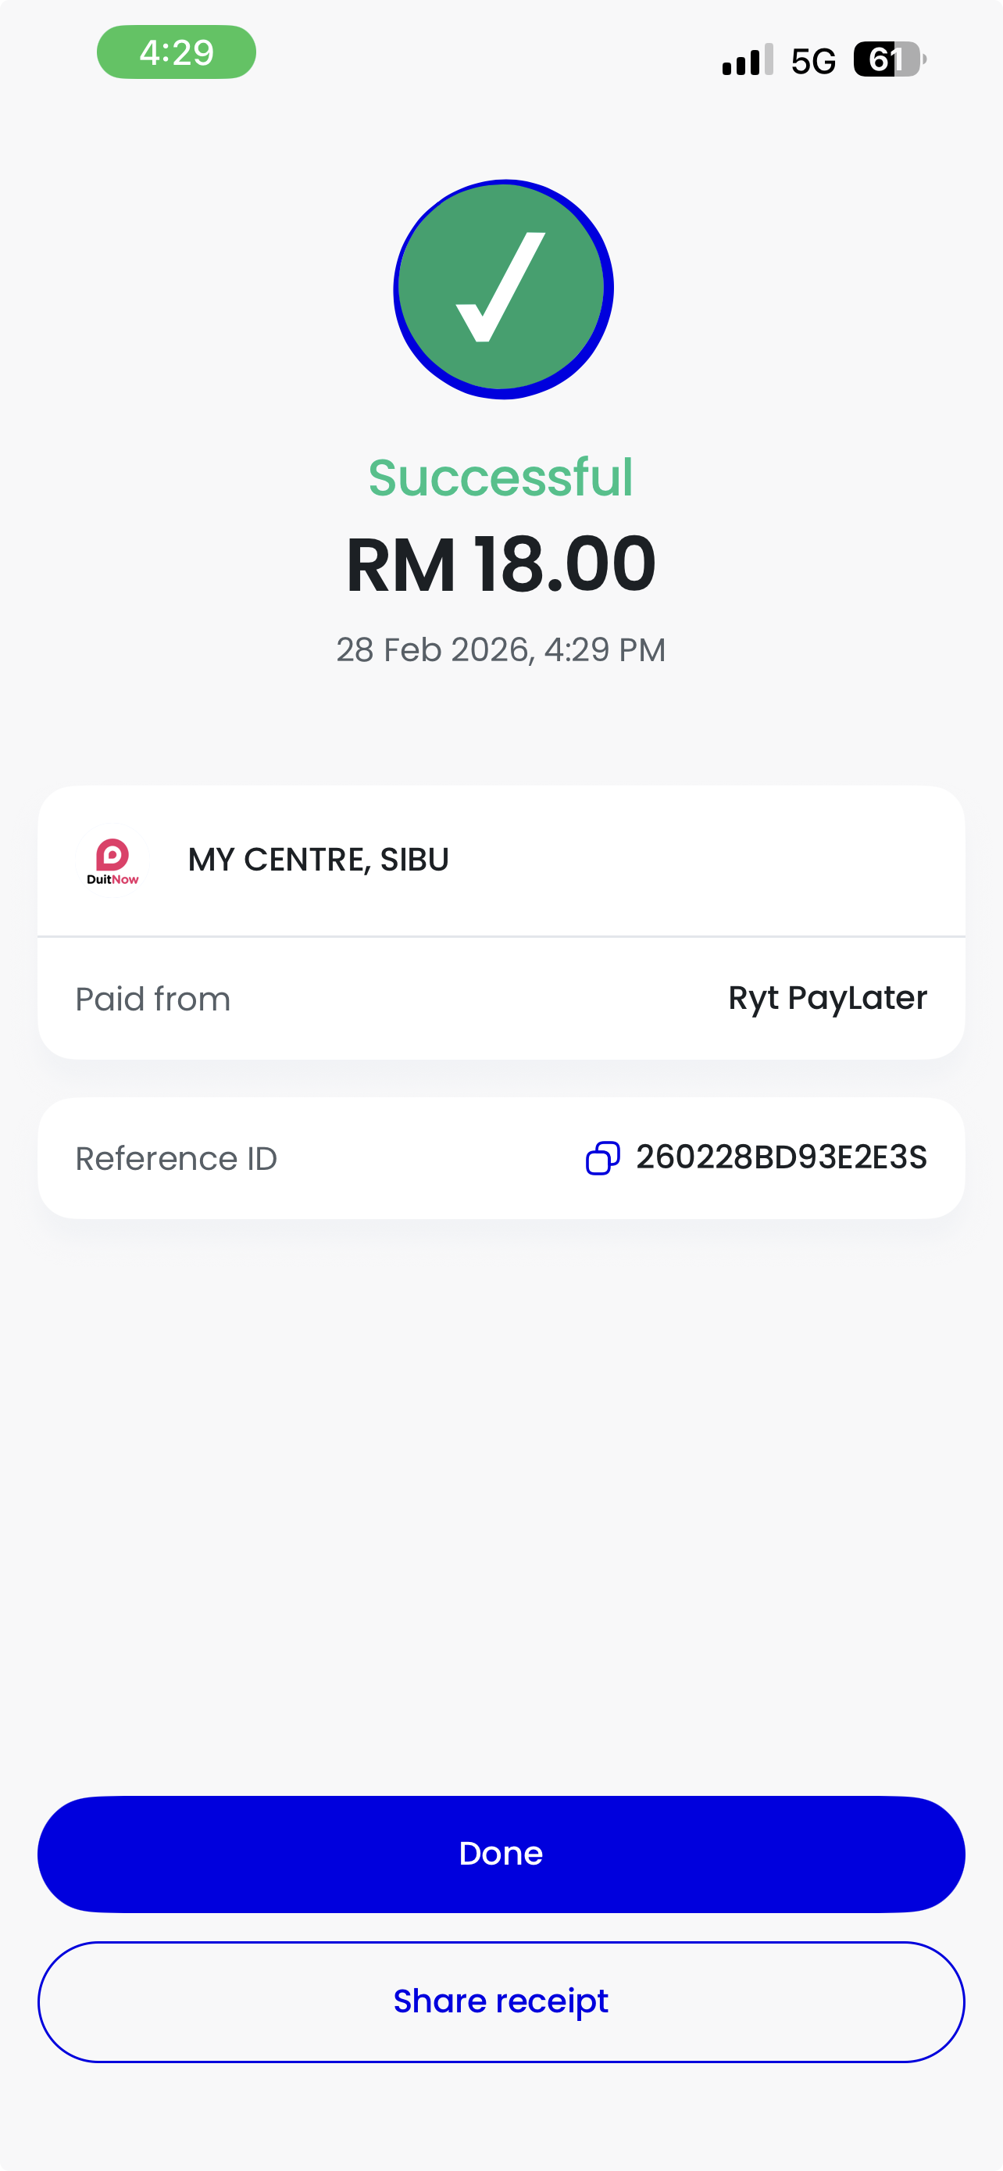Tap the 28 Feb 2026 date
The width and height of the screenshot is (1003, 2171).
click(x=433, y=649)
